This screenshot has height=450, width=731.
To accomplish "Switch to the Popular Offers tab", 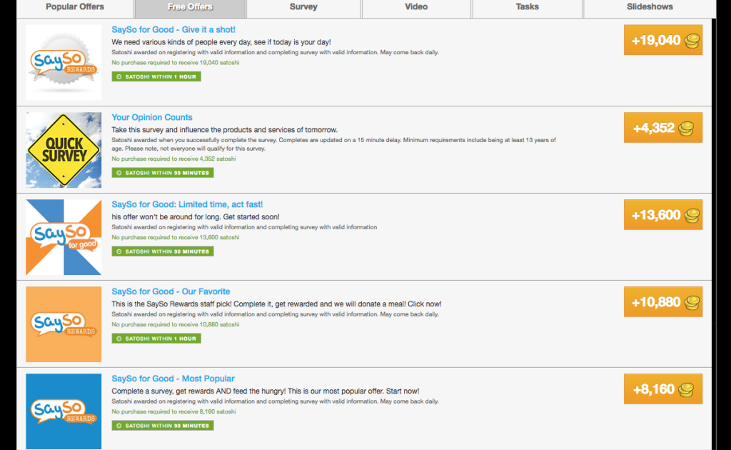I will click(75, 8).
